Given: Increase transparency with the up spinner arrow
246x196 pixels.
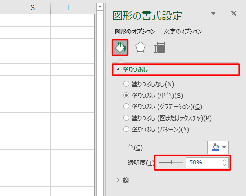Looking at the screenshot, I should [x=224, y=160].
